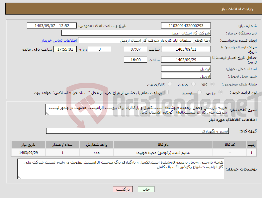262x198 pixels.
Task: Click the buyer name field شرکت گاز استان اردبیل
Action: (x=136, y=33)
